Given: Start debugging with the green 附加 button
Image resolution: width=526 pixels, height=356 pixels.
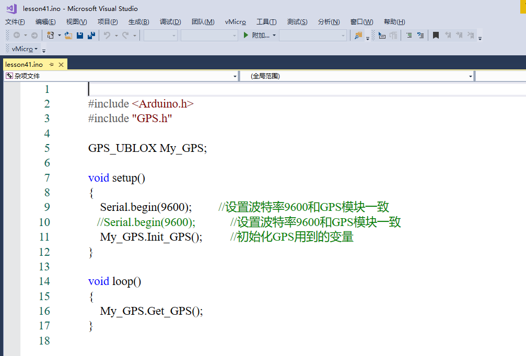Looking at the screenshot, I should (256, 35).
